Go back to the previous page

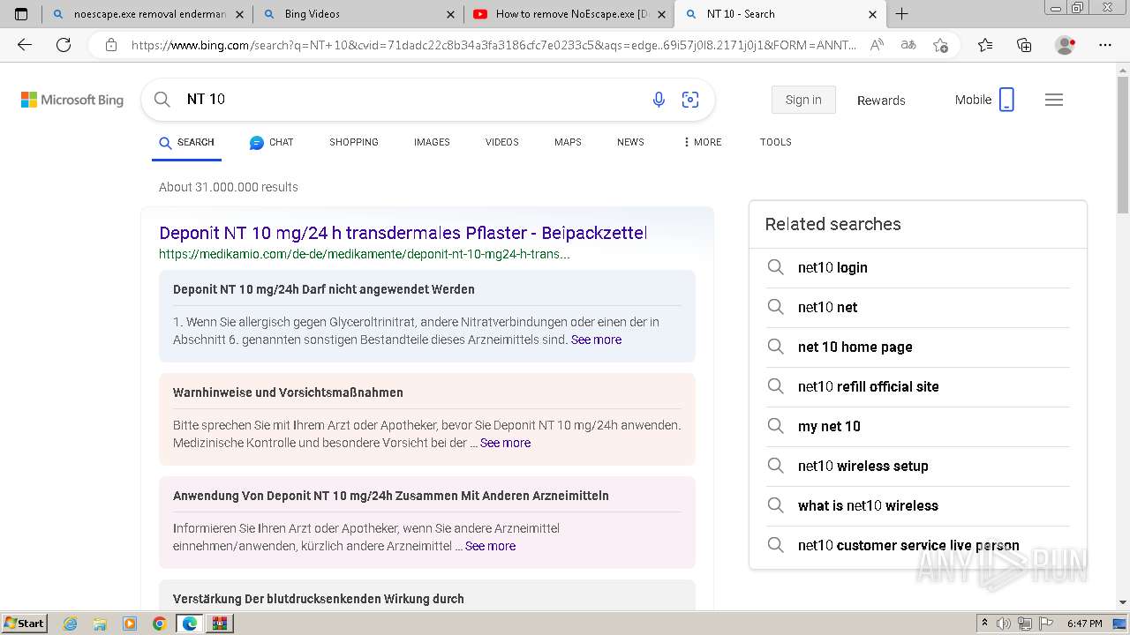[25, 45]
